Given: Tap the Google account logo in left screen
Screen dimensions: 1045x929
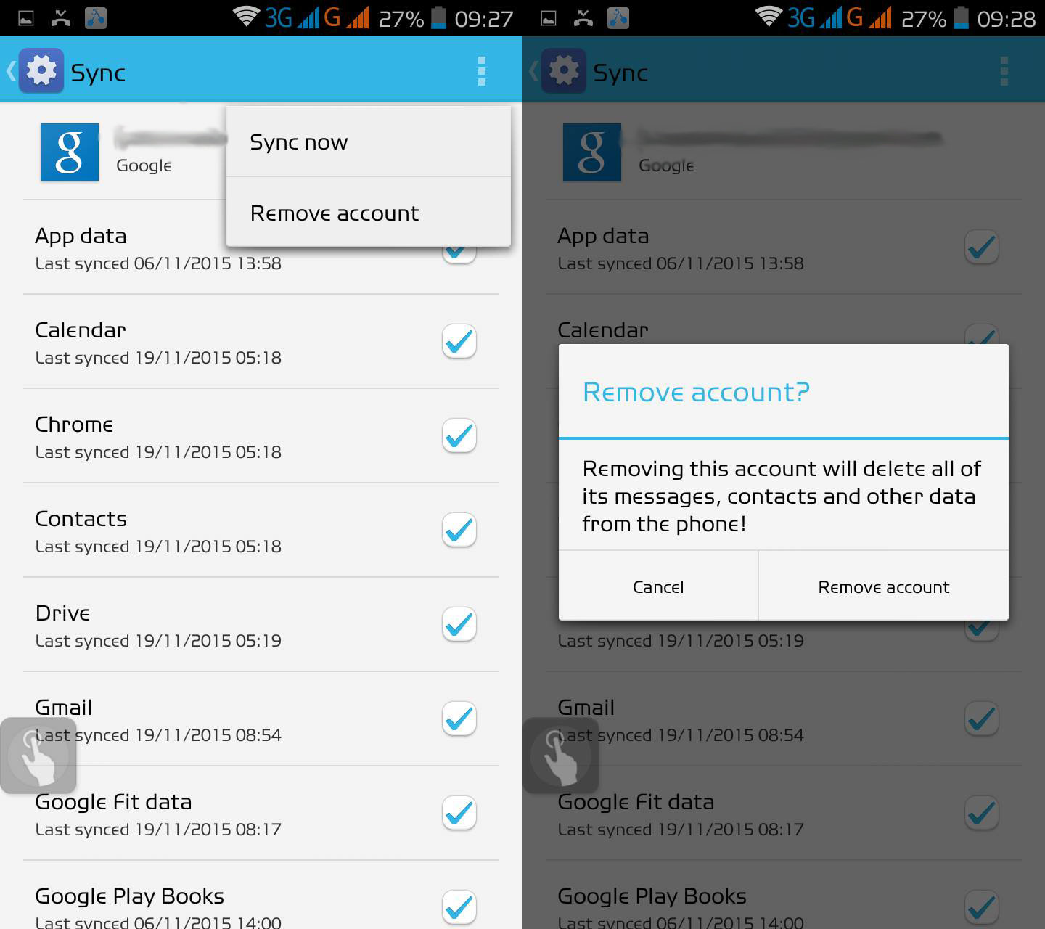Looking at the screenshot, I should (x=70, y=152).
